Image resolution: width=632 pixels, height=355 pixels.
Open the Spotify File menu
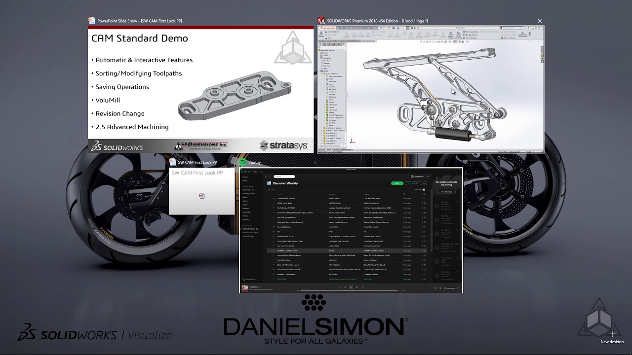tap(241, 172)
